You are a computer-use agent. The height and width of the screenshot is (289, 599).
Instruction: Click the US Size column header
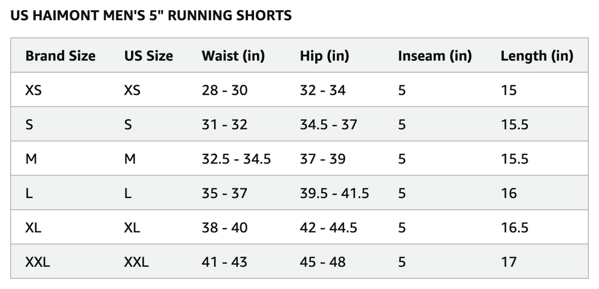(148, 56)
